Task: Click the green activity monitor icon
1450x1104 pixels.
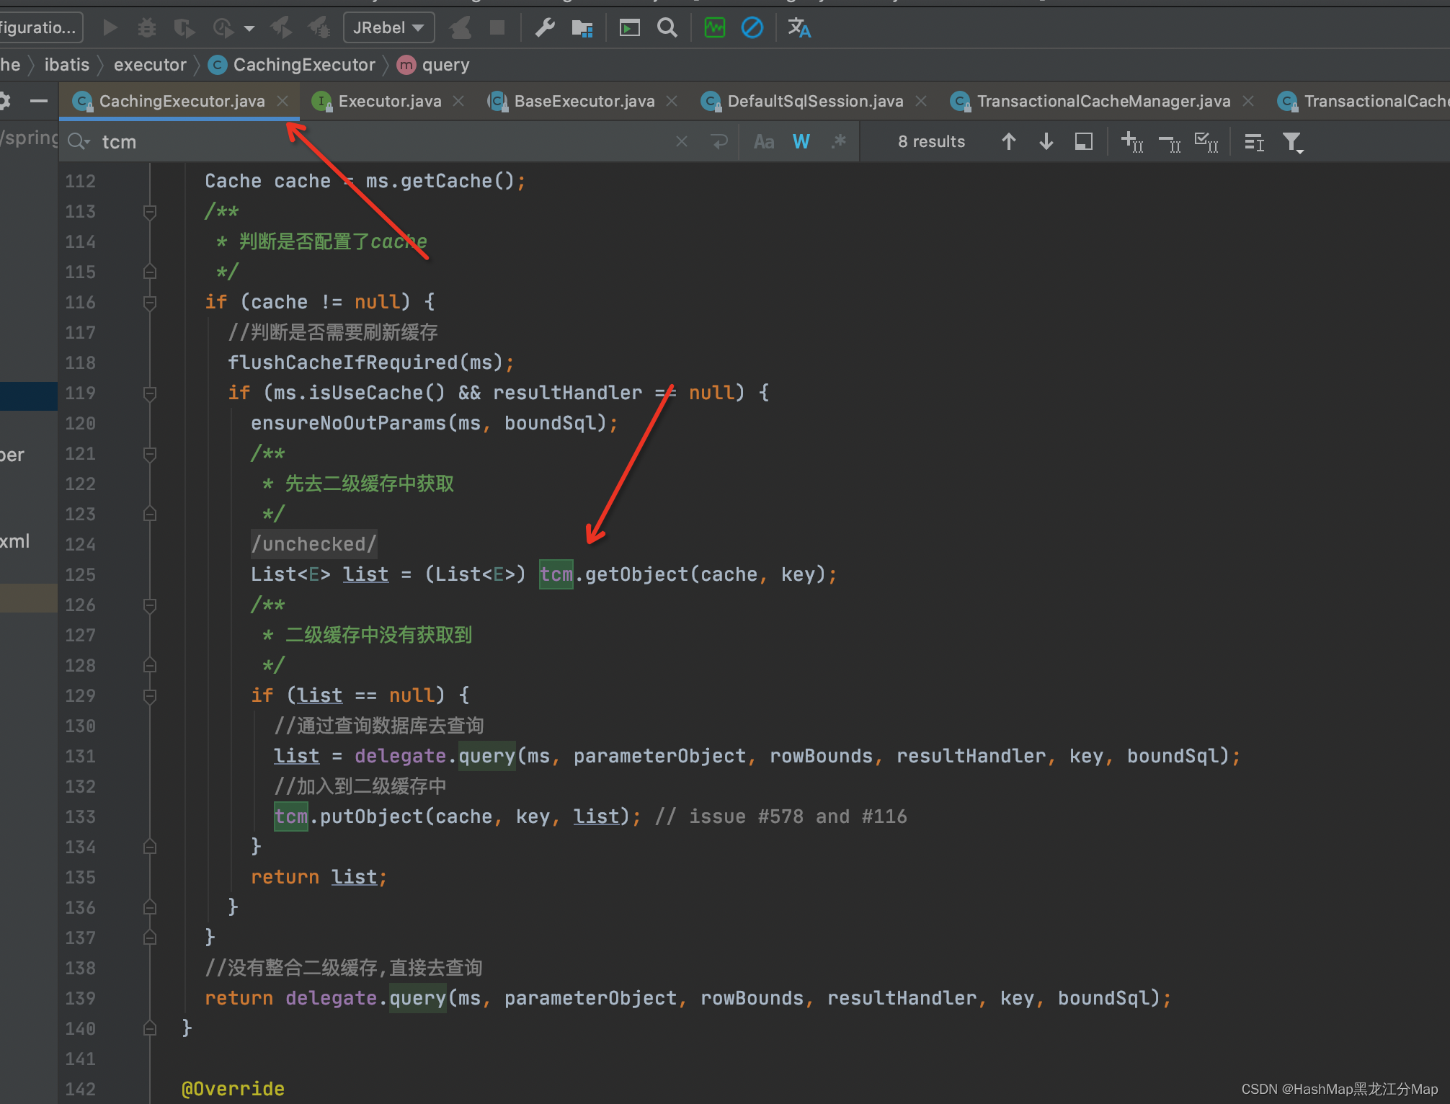Action: (715, 28)
